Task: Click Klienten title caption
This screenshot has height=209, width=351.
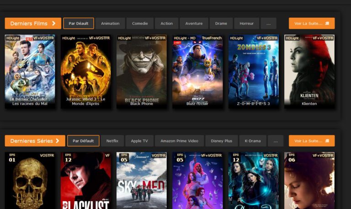Action: tap(309, 104)
